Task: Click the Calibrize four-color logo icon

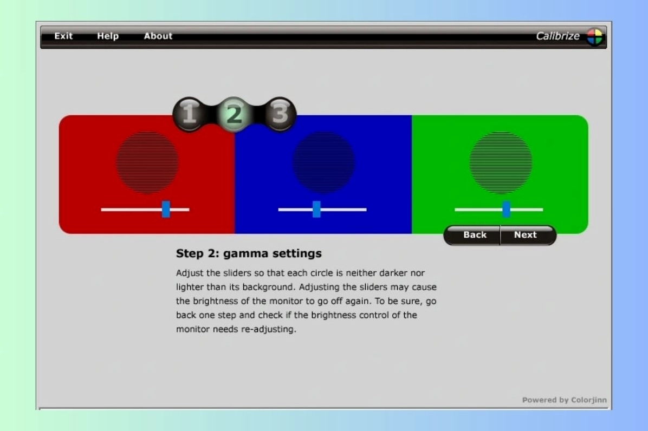Action: point(594,37)
